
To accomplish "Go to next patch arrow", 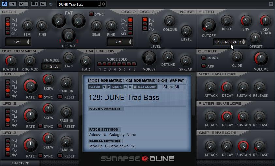I will [x=108, y=87].
